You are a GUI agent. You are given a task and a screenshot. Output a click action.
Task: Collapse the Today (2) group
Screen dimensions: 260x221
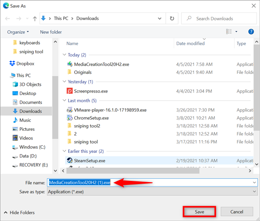pos(64,55)
